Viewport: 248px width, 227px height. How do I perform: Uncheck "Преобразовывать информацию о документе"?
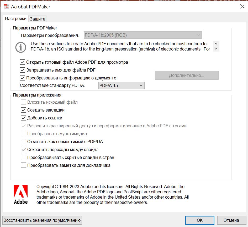(x=23, y=78)
